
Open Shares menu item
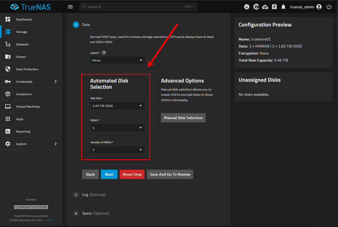pyautogui.click(x=31, y=57)
